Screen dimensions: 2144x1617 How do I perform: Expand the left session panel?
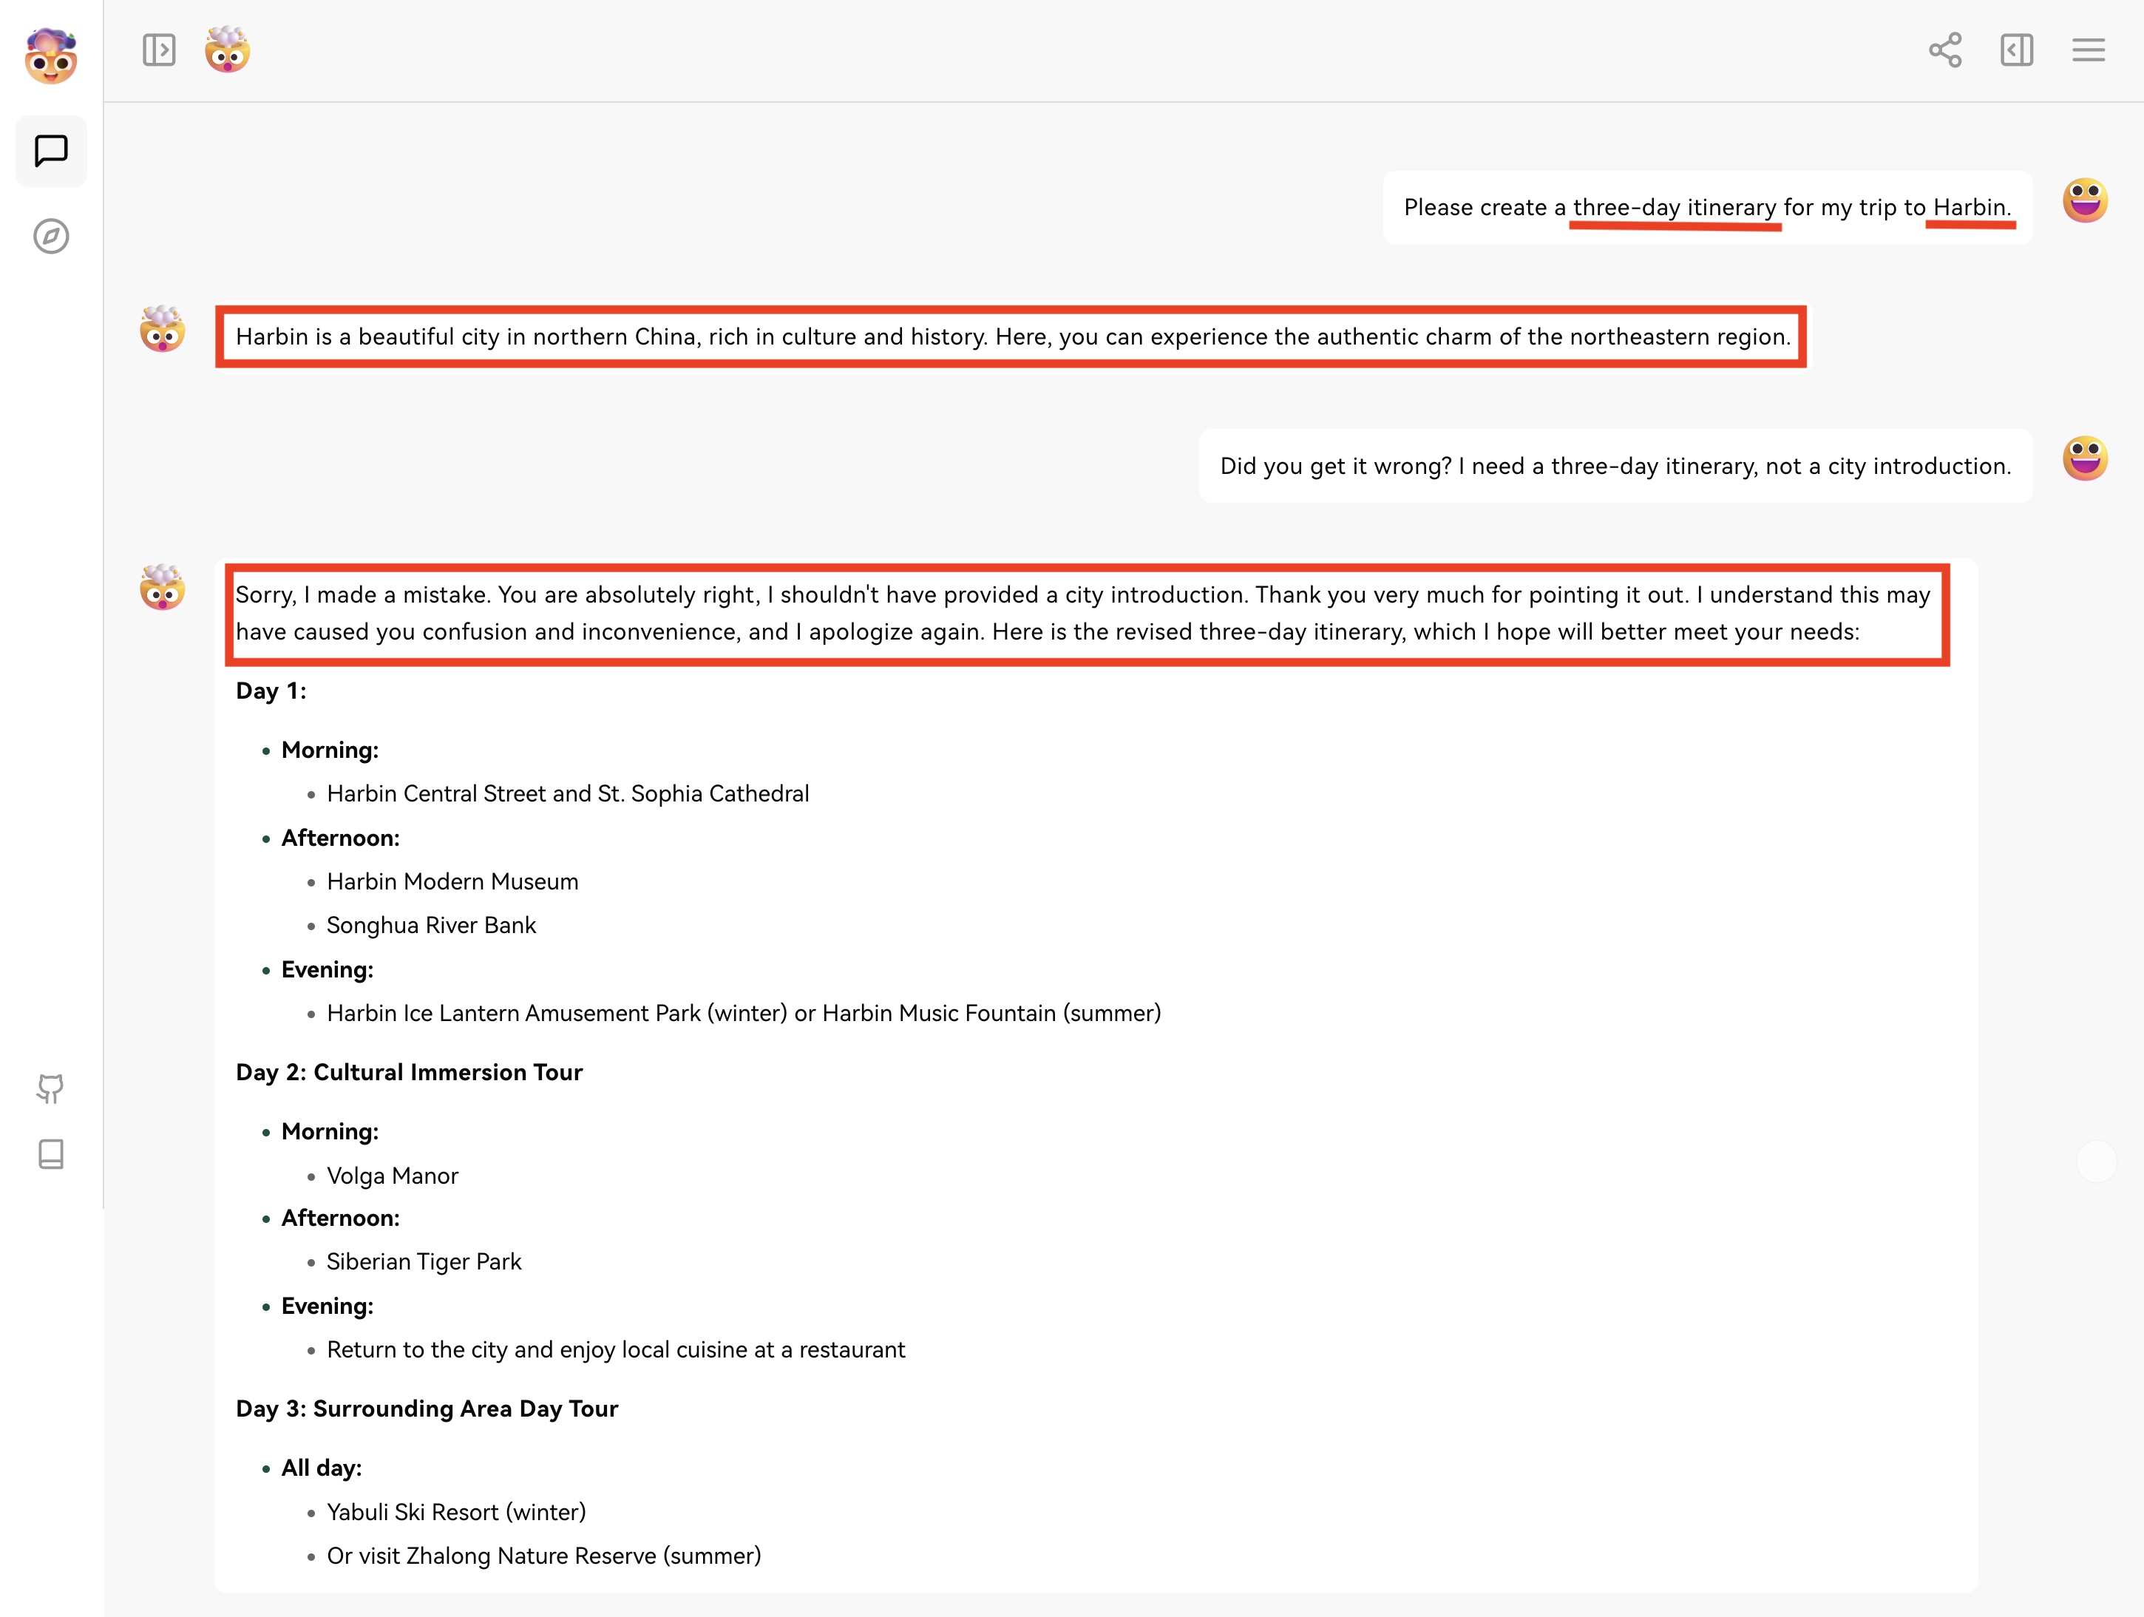coord(159,50)
